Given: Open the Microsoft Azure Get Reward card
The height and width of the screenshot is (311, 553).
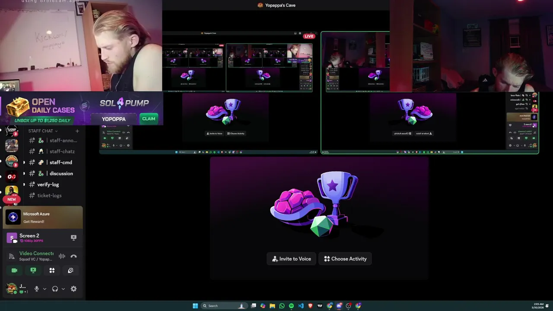Looking at the screenshot, I should point(43,217).
